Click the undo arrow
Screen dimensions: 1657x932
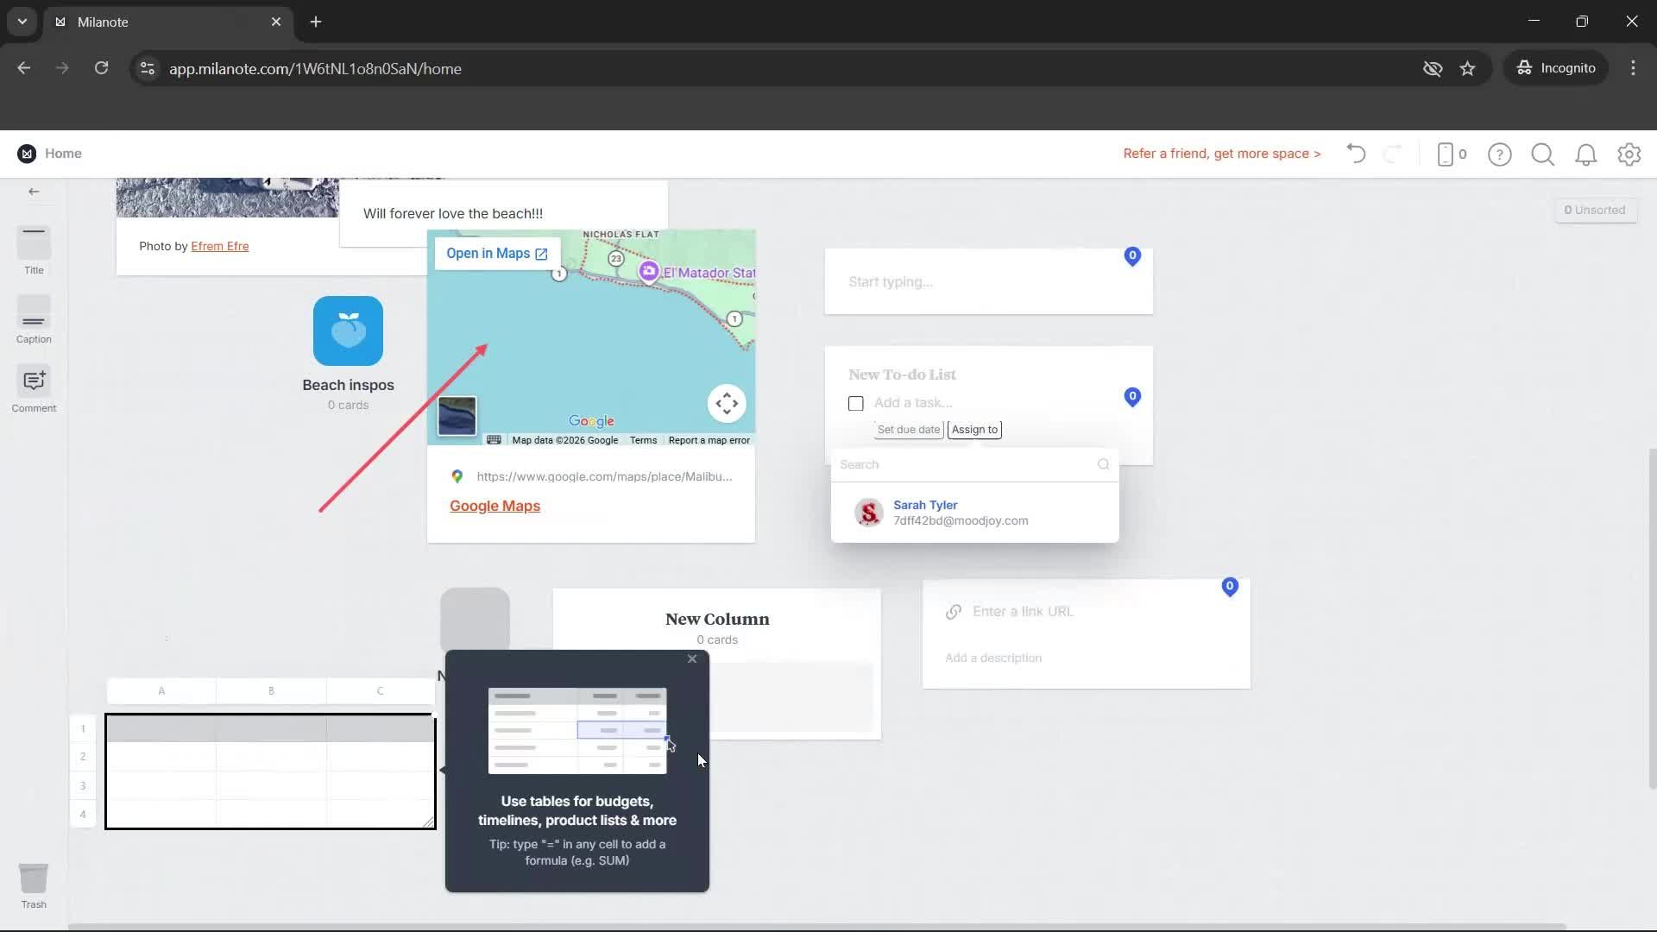(x=1356, y=154)
